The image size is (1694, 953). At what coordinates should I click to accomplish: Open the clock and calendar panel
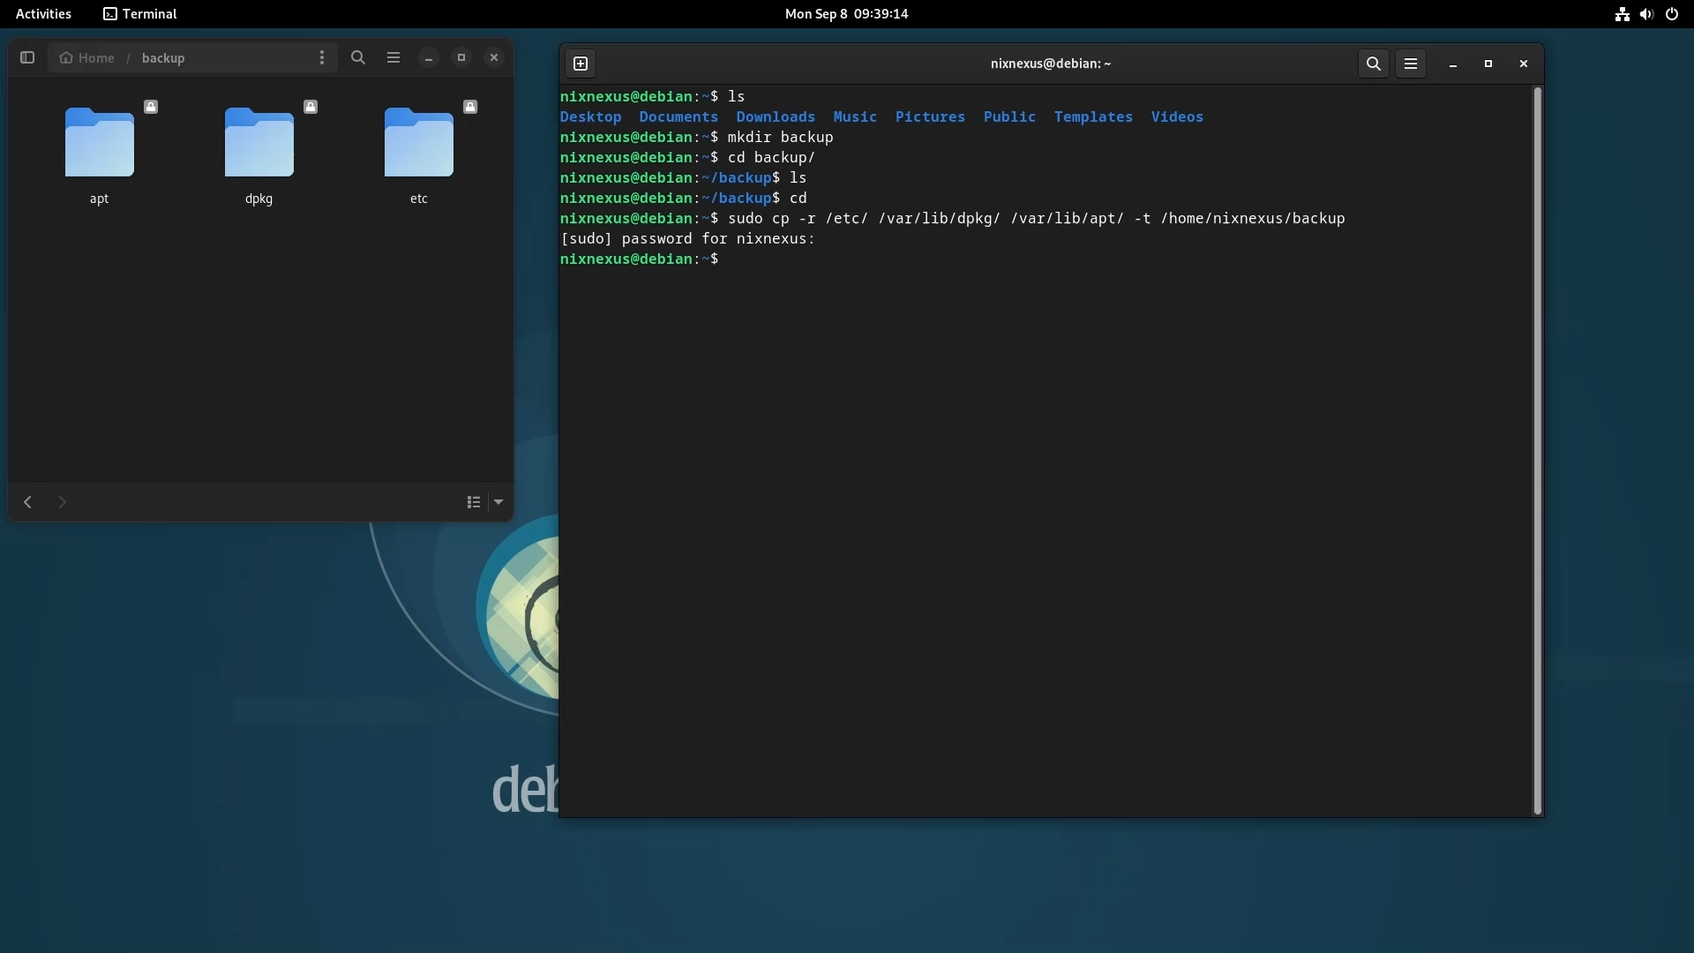(846, 13)
